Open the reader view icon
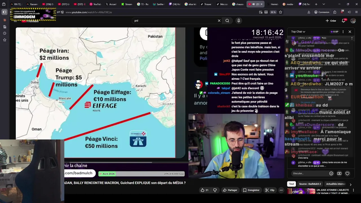Screen dimensions: 361x203 (x=261, y=12)
